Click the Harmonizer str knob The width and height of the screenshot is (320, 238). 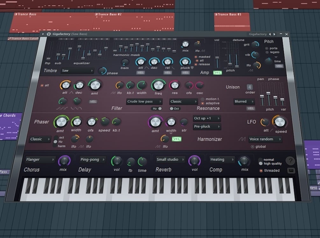pos(184,122)
